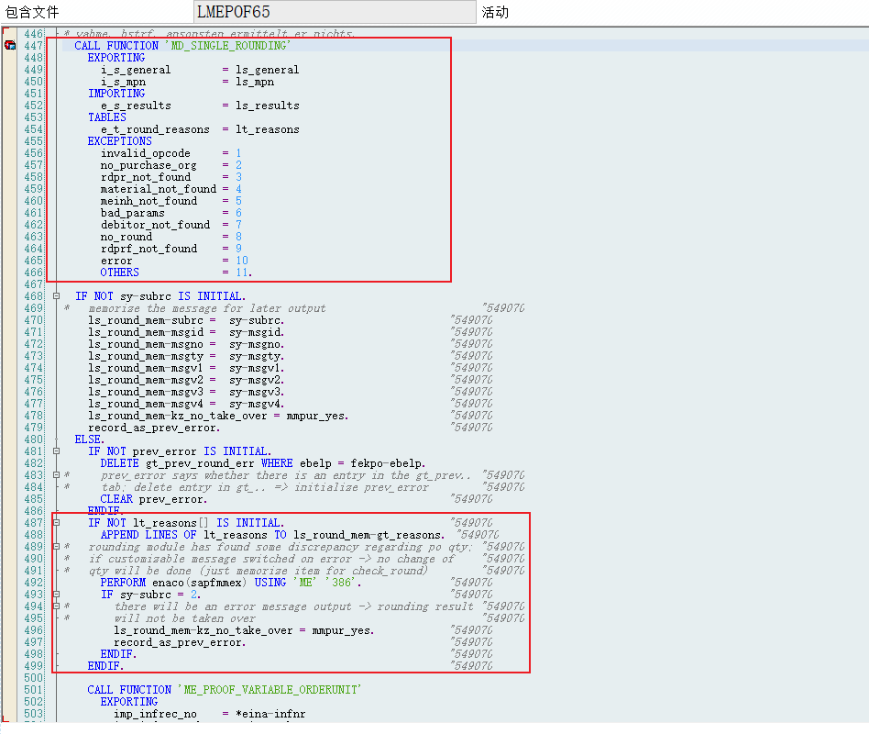Click PERFORM enaco(sapfmmex) on line 492
This screenshot has width=869, height=734.
[x=173, y=583]
